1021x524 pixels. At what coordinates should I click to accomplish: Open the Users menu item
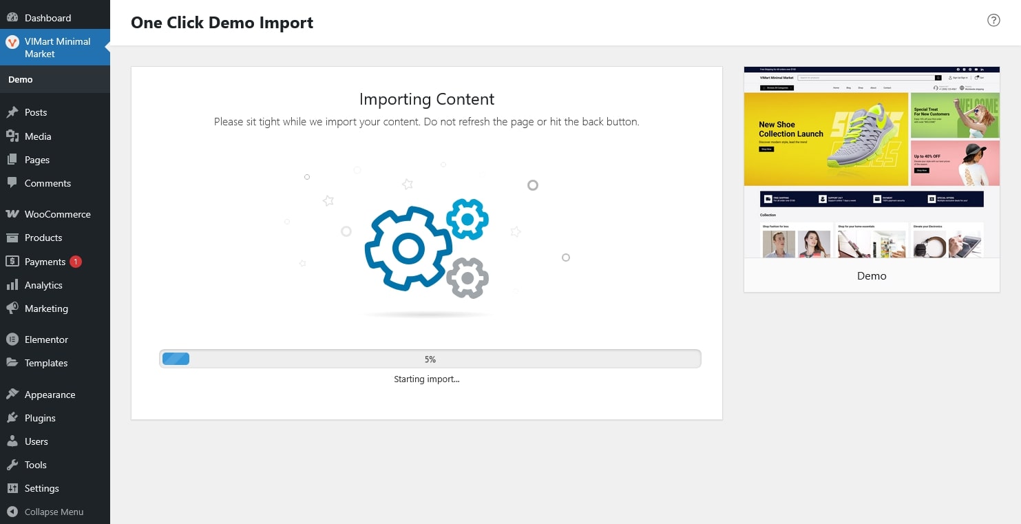coord(36,441)
